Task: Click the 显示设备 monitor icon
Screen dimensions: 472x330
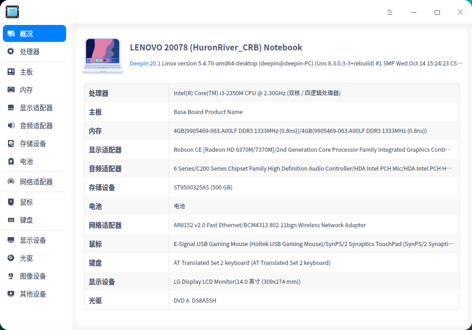Action: [11, 240]
